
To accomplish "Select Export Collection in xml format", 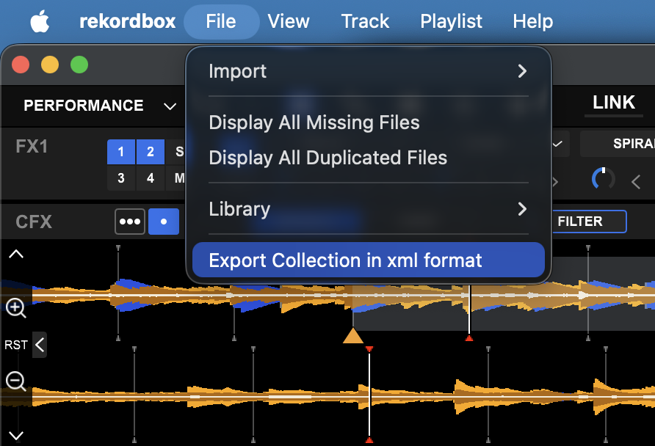I will click(x=369, y=260).
